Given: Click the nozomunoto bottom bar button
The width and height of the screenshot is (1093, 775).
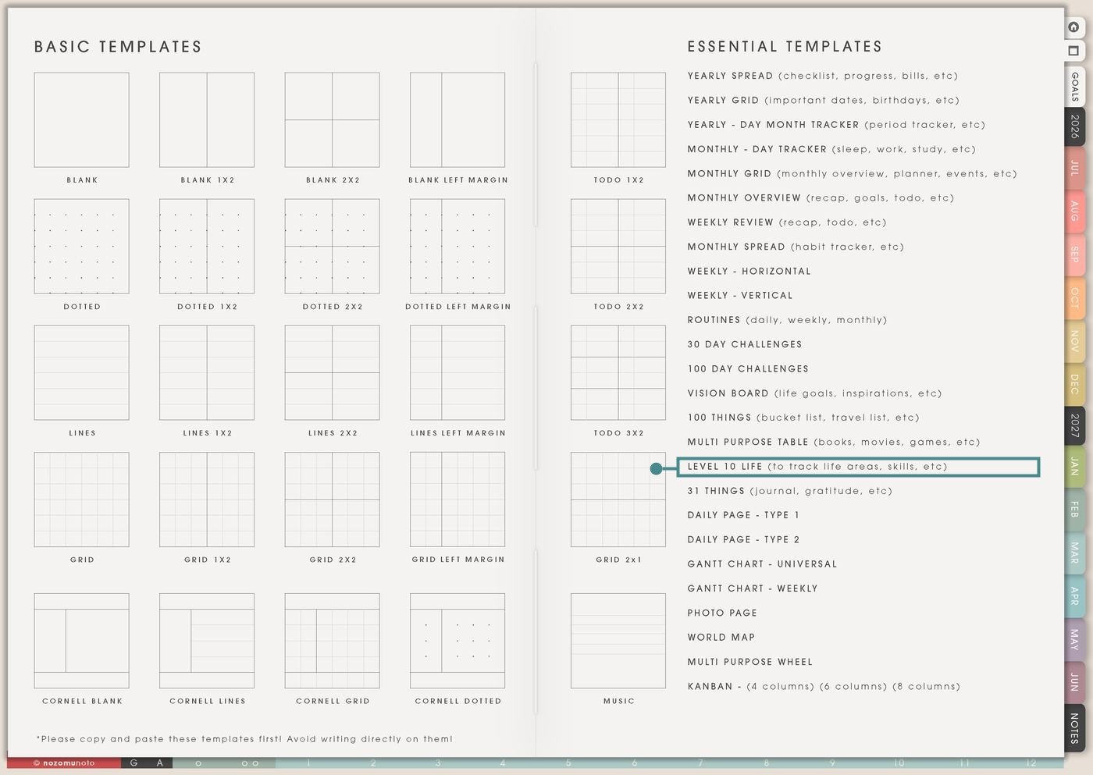Looking at the screenshot, I should [64, 763].
